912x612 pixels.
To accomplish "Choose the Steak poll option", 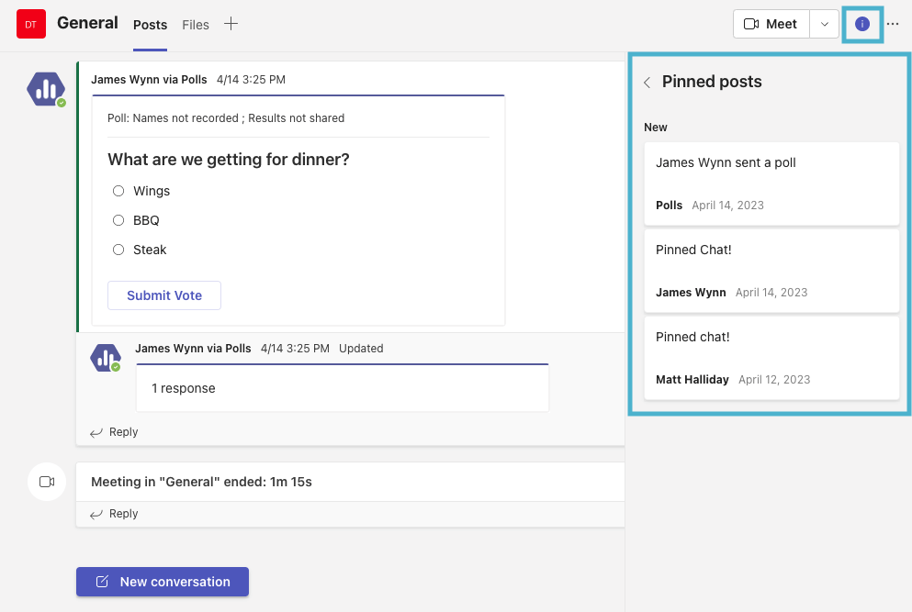I will pyautogui.click(x=118, y=250).
